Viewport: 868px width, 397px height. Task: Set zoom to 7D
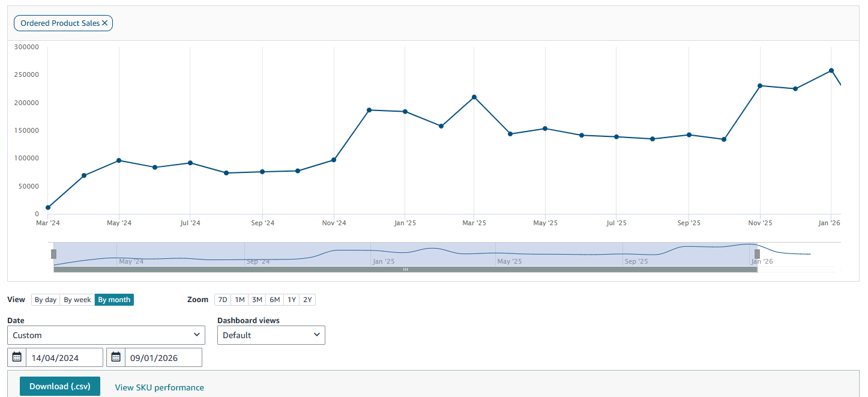click(x=223, y=300)
